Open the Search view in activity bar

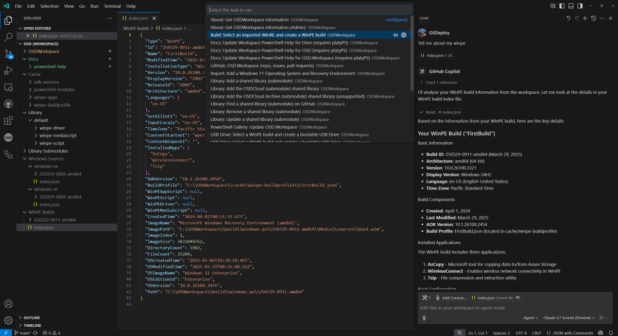pyautogui.click(x=8, y=37)
